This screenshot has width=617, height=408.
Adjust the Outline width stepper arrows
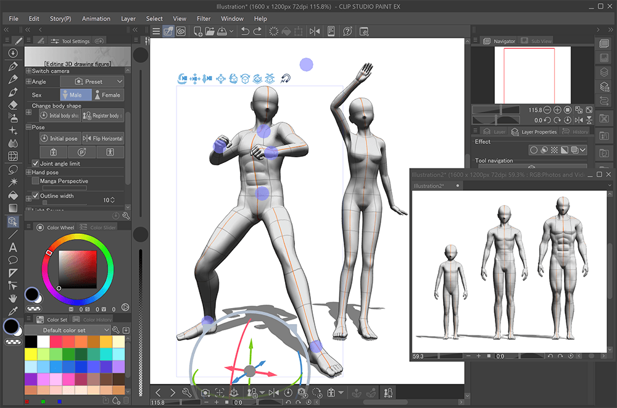[x=112, y=200]
